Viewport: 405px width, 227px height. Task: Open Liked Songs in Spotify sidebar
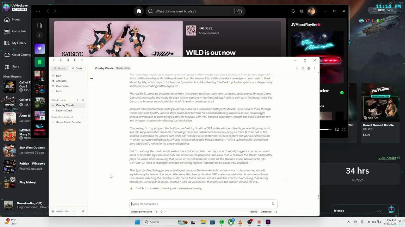pyautogui.click(x=40, y=49)
